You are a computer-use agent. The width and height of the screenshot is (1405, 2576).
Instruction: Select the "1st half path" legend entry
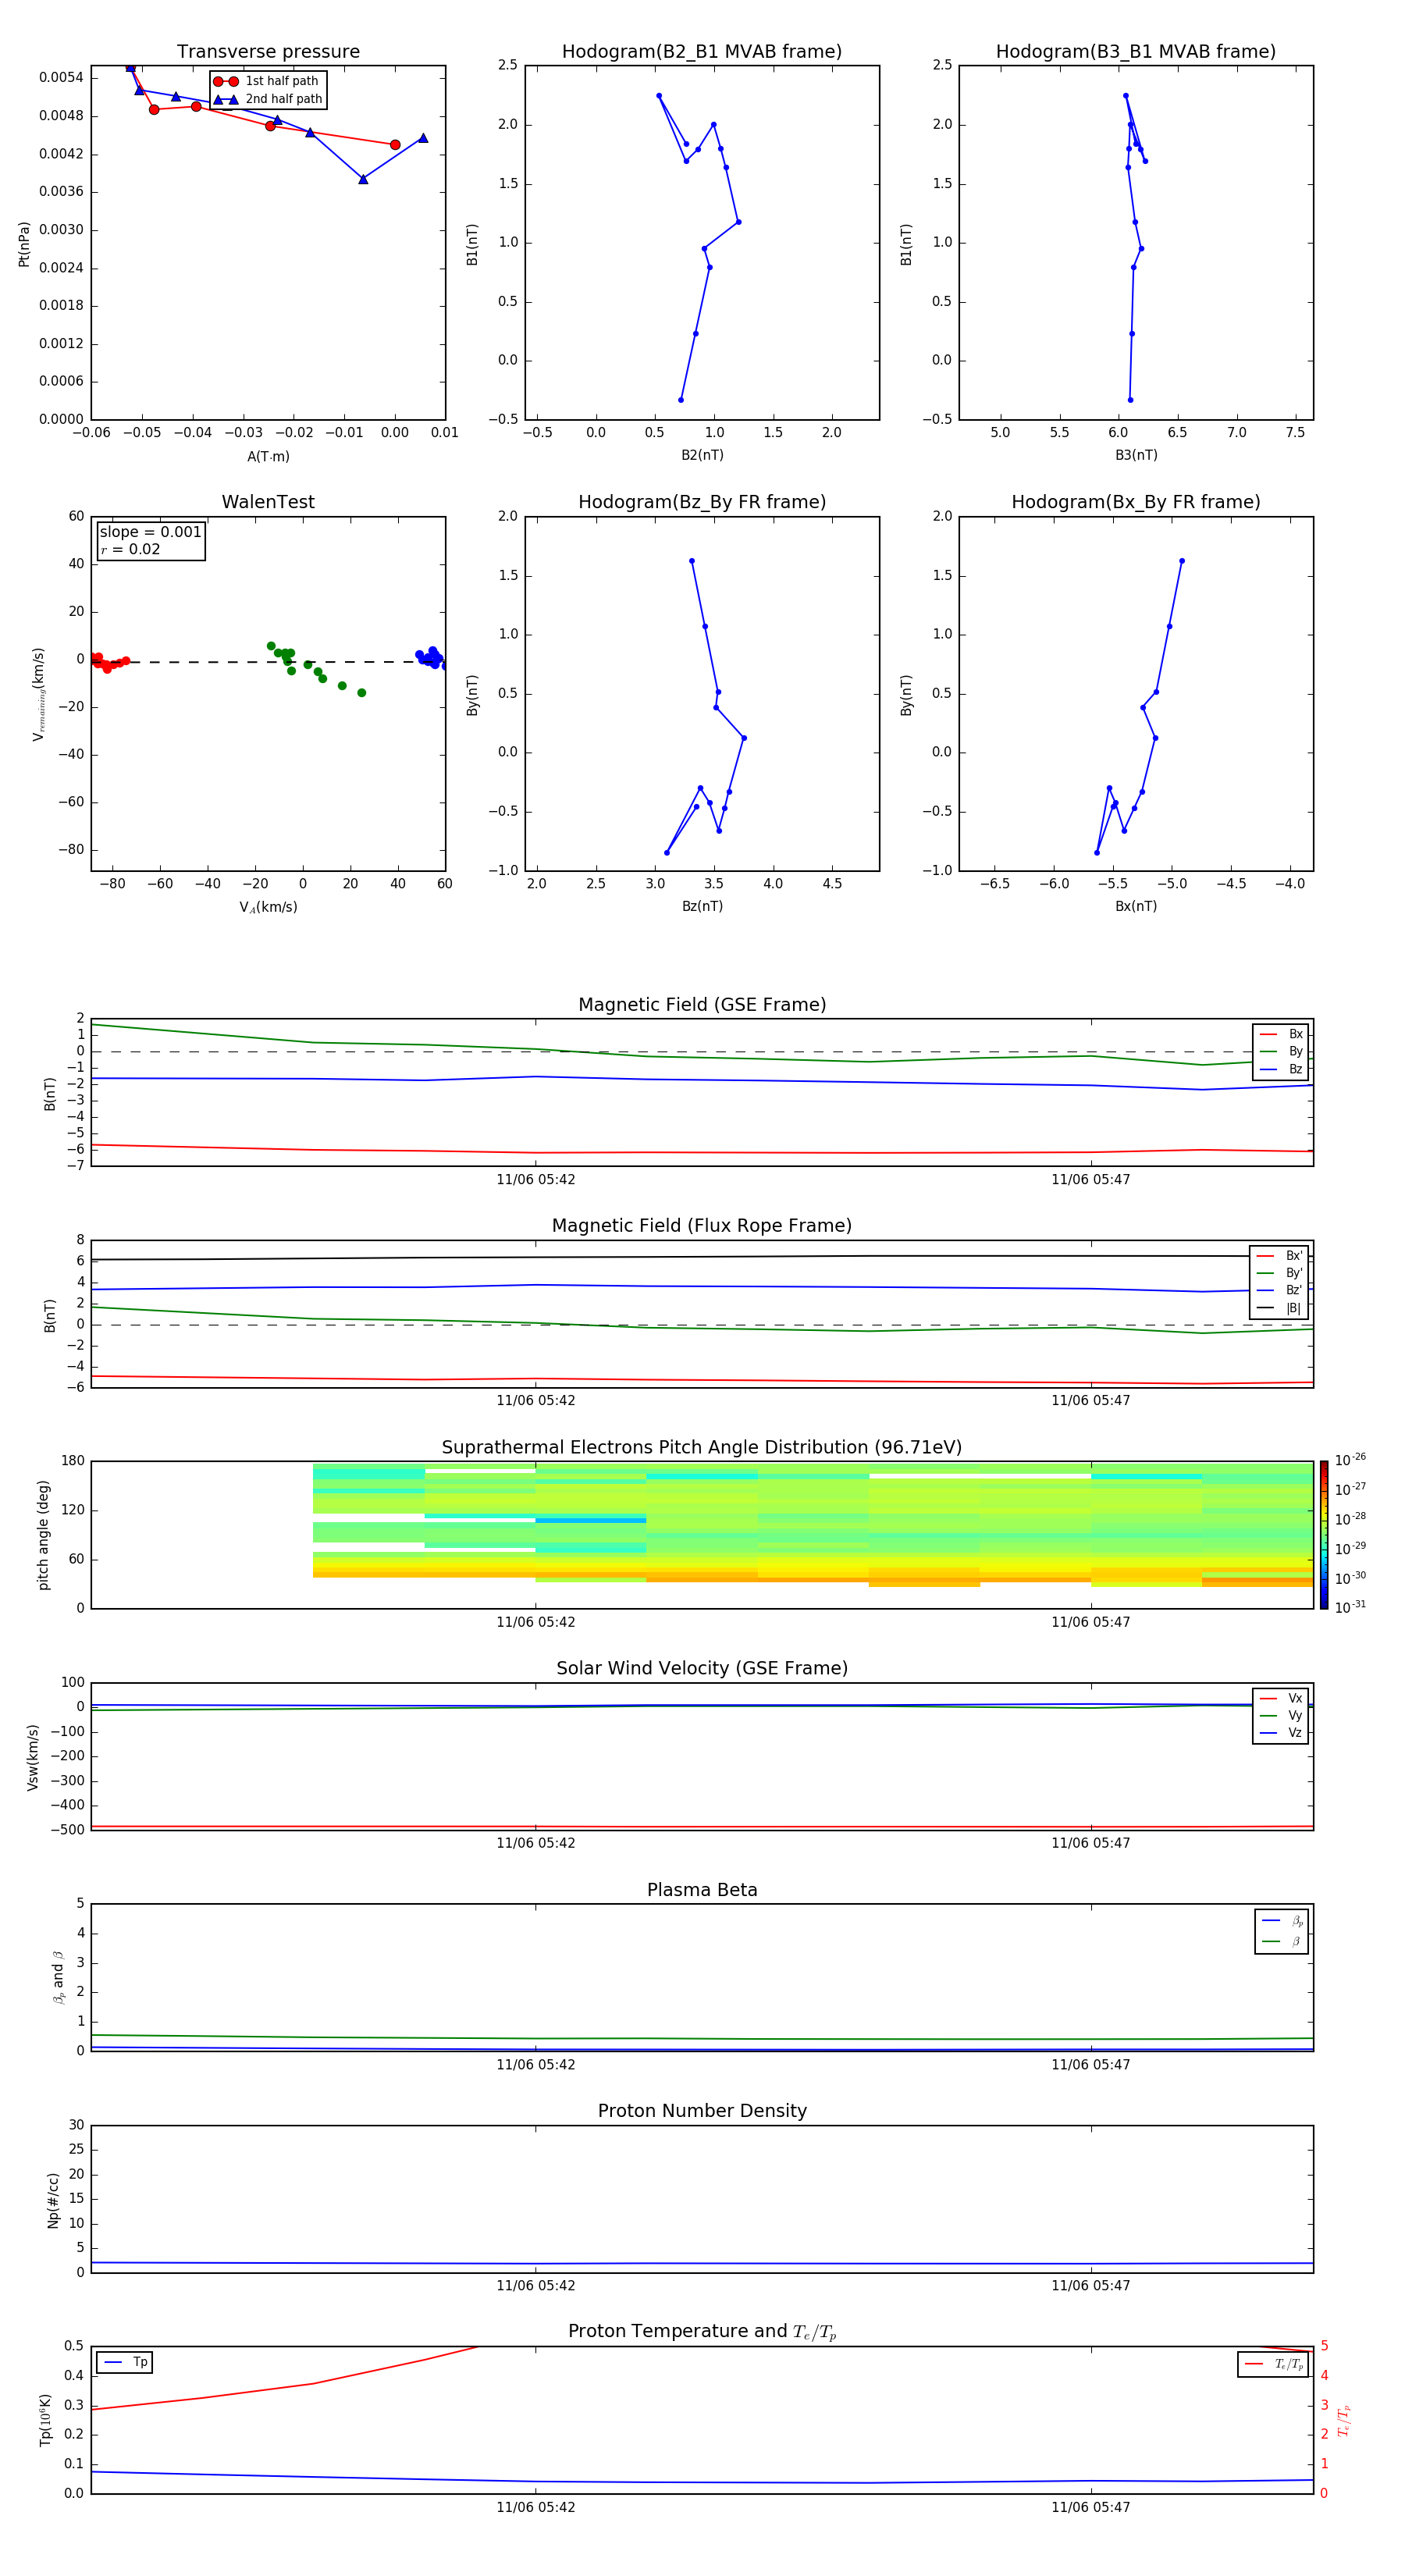[x=267, y=81]
